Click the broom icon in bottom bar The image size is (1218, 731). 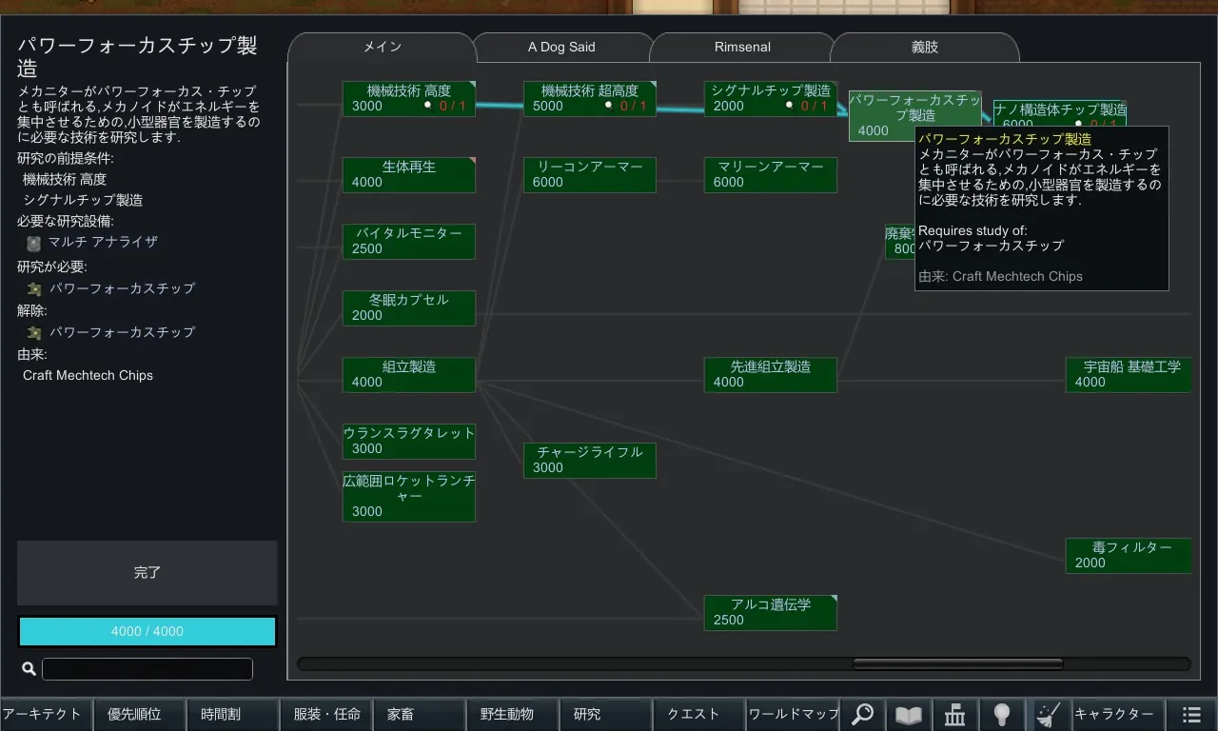pyautogui.click(x=1048, y=714)
